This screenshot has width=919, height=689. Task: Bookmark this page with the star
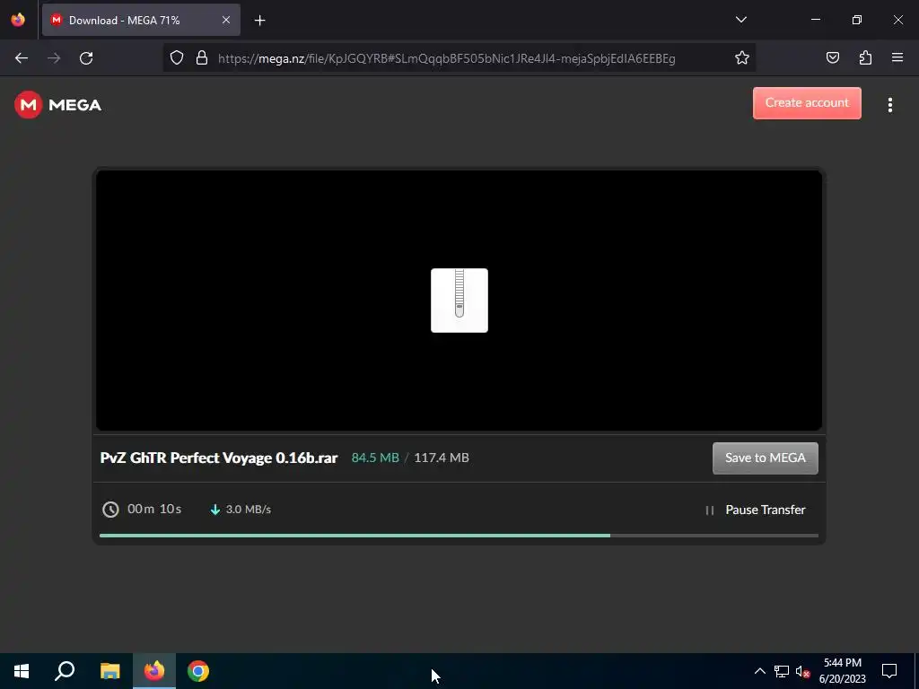tap(742, 58)
